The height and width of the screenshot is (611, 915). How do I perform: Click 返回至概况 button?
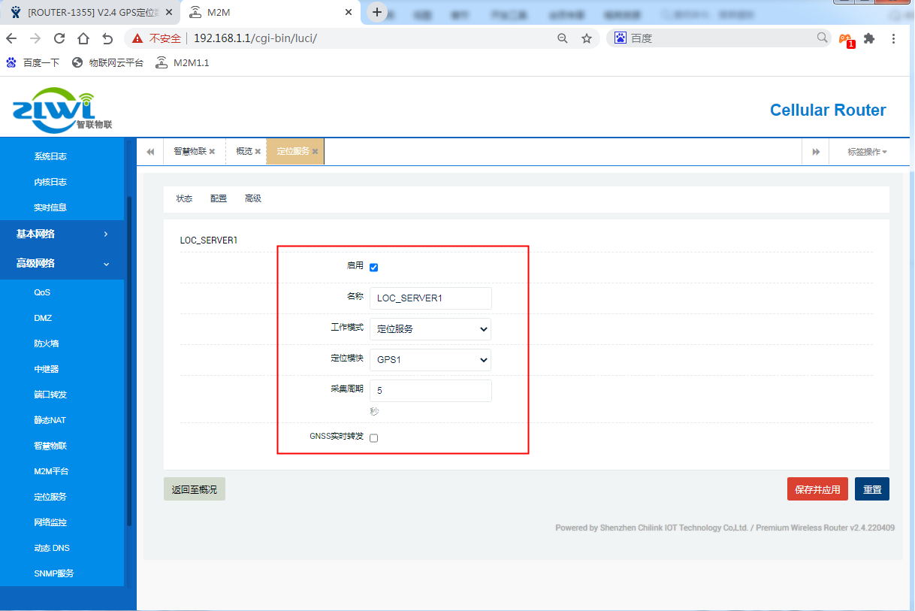coord(194,488)
